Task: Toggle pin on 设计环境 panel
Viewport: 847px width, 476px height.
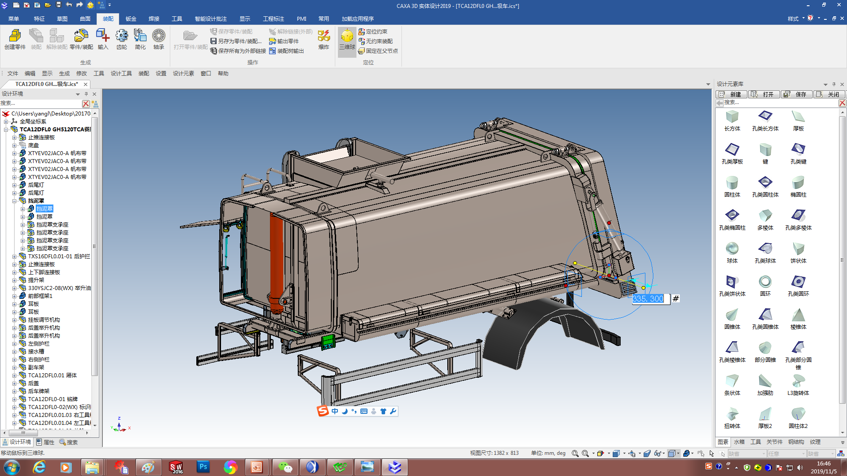Action: [x=86, y=94]
